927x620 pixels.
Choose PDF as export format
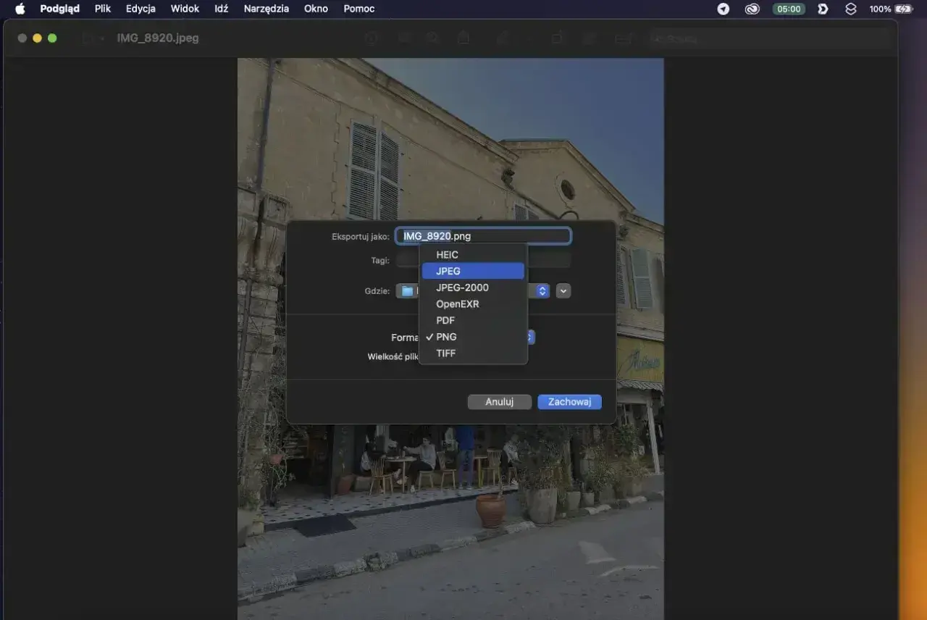pos(473,320)
